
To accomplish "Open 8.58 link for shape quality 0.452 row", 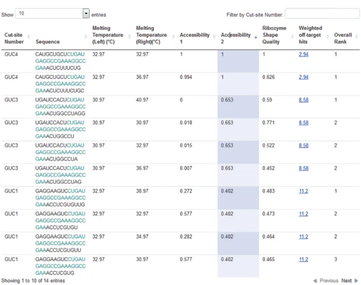I will [x=303, y=168].
